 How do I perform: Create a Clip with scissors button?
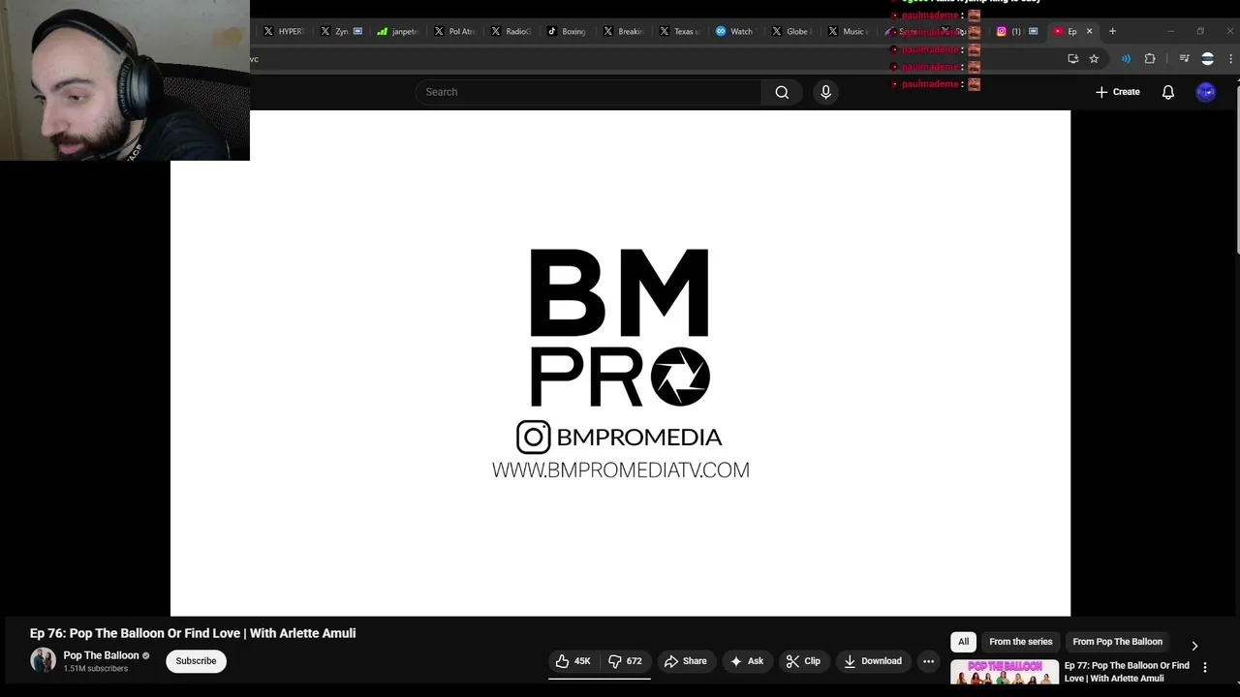(x=803, y=661)
